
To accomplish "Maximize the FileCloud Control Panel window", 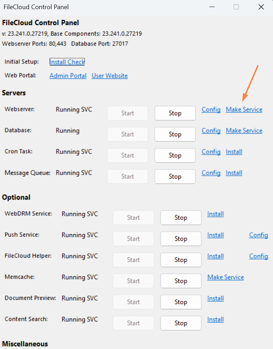I will tap(236, 7).
